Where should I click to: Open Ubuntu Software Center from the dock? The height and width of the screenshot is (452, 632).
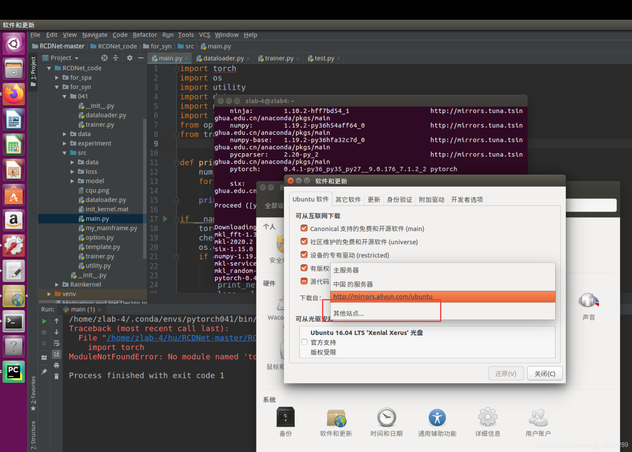[14, 195]
